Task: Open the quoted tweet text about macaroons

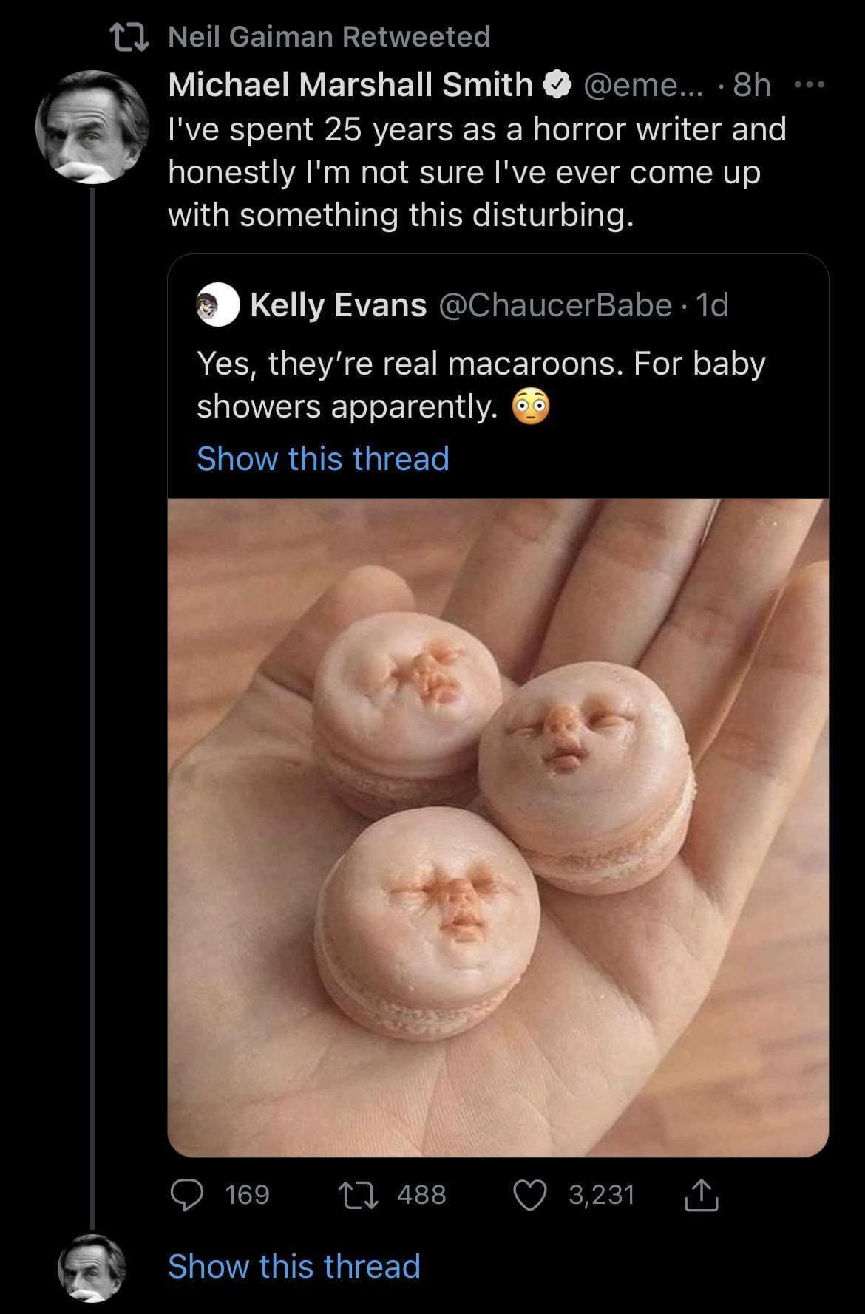Action: point(481,384)
